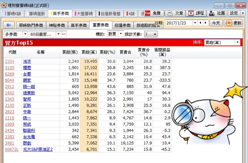Viewport: 248px width, 163px height.
Task: Sort by the 買超(%) column header
Action: 107,52
